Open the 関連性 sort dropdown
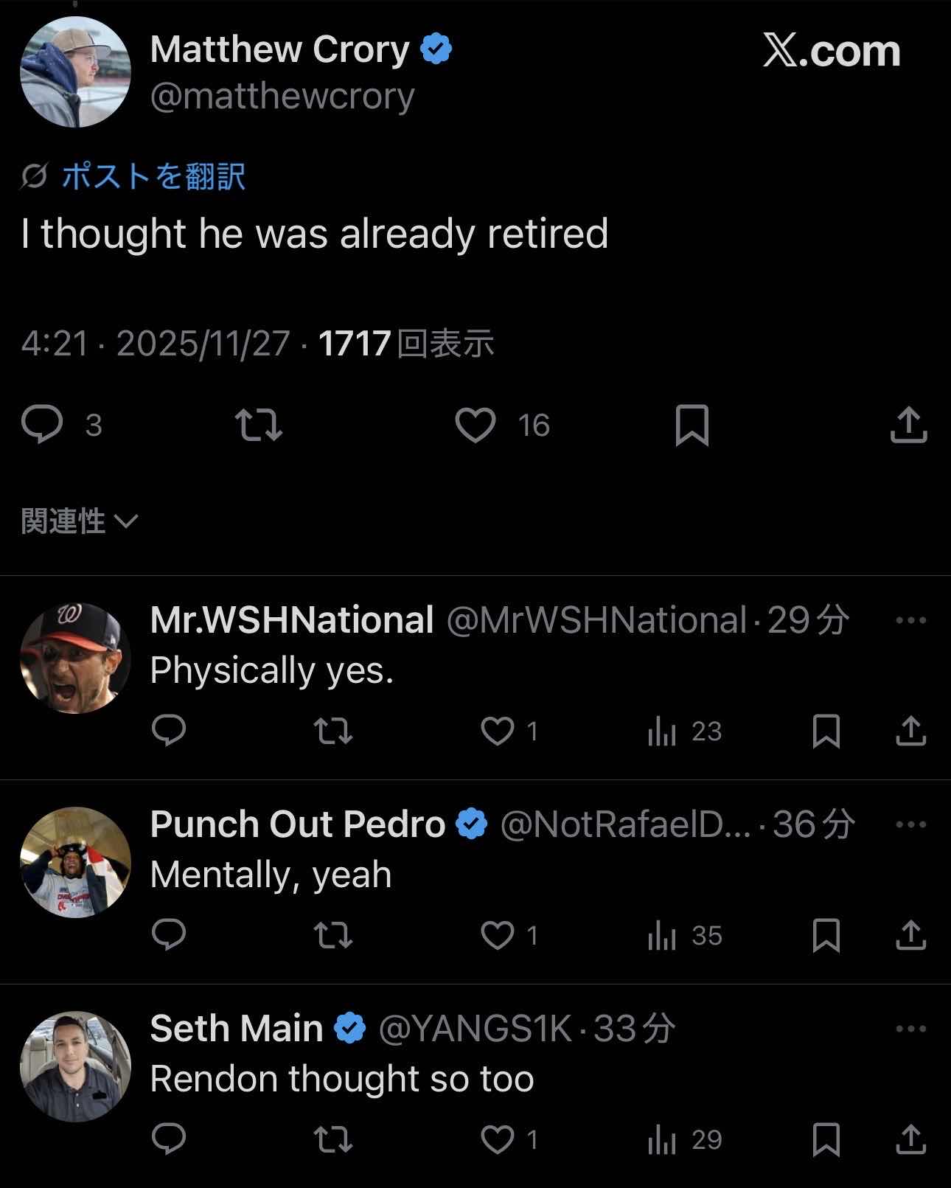The width and height of the screenshot is (951, 1188). point(79,521)
